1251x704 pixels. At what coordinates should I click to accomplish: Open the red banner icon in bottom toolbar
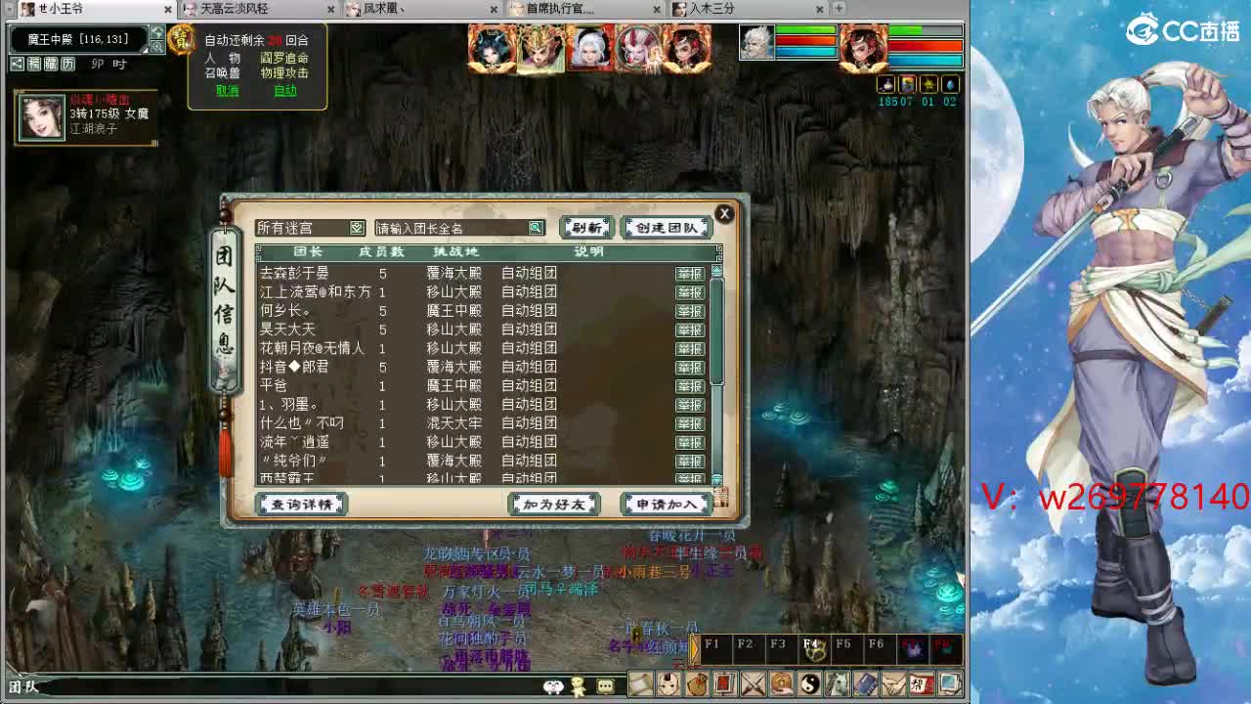pos(724,683)
